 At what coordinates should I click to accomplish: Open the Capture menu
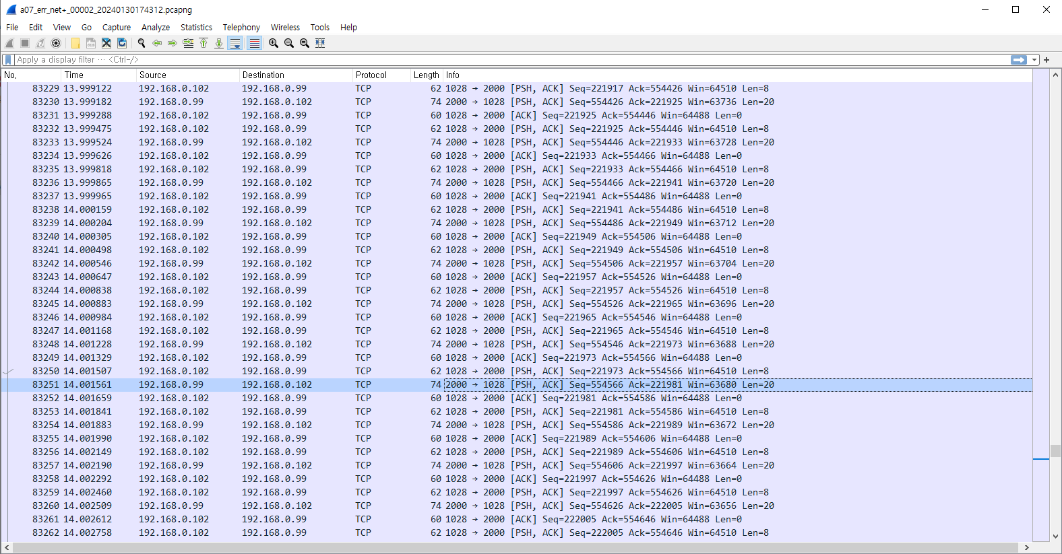pos(117,28)
